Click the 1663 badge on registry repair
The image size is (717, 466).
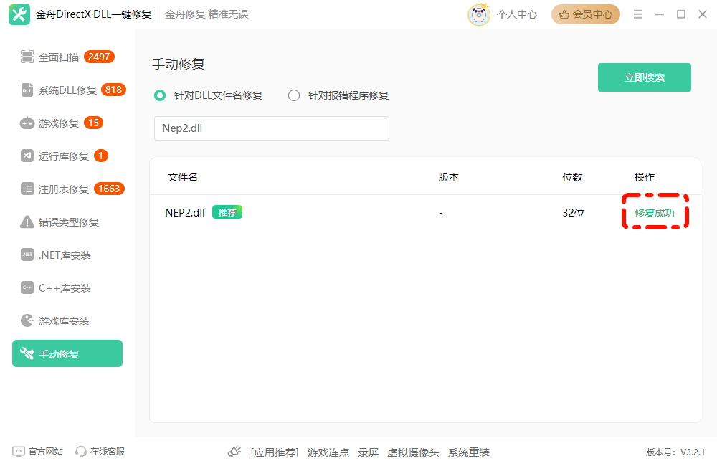(109, 189)
